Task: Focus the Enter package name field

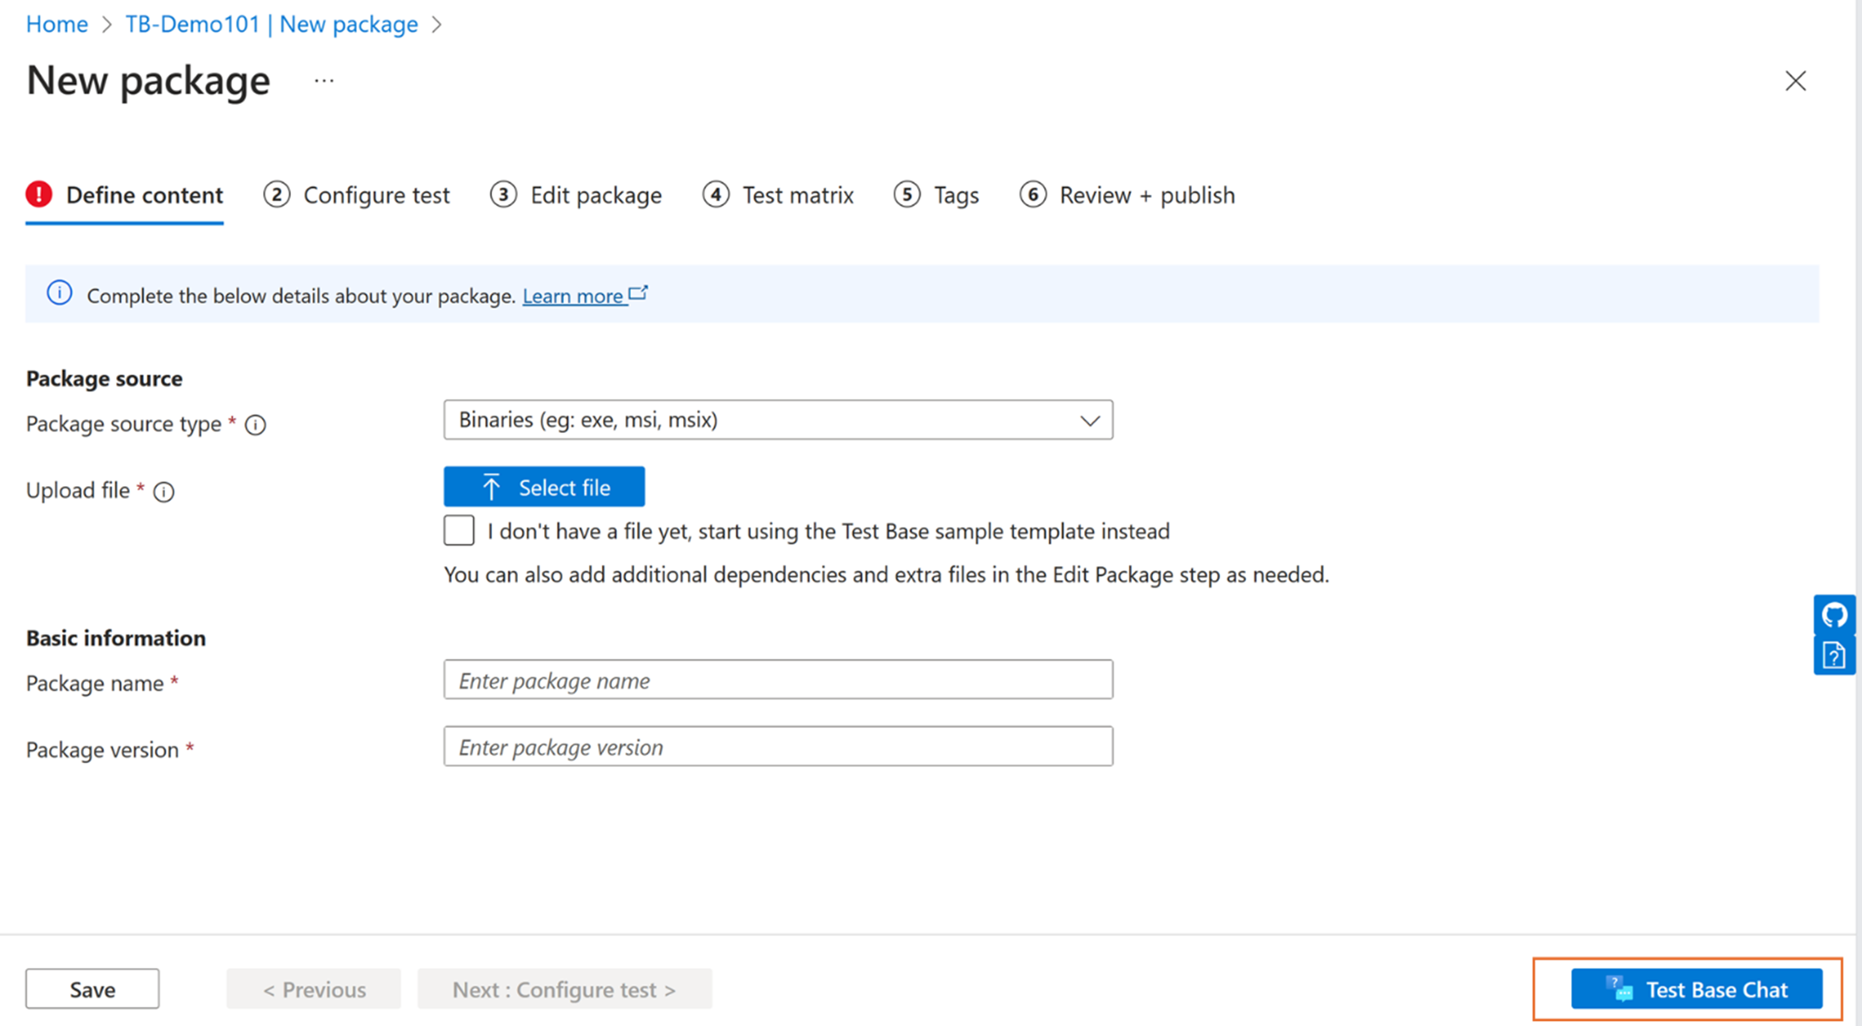Action: tap(778, 680)
